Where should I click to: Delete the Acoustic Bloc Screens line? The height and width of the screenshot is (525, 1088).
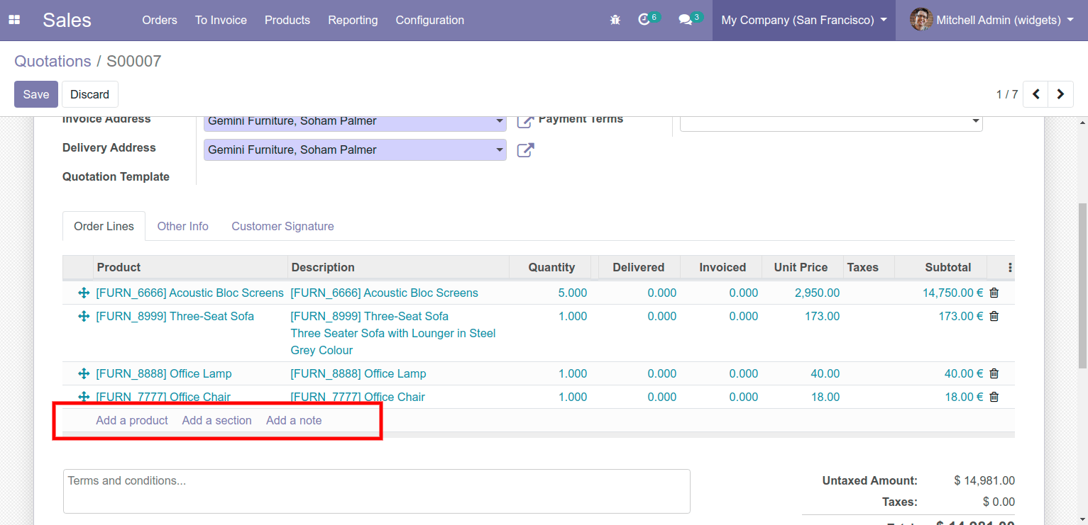[x=994, y=293]
